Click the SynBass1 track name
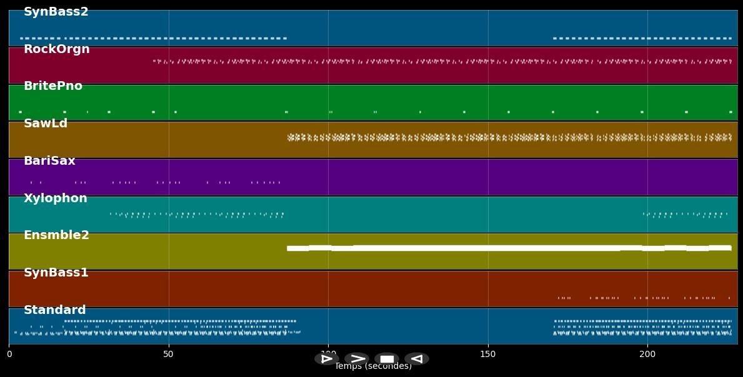 [56, 273]
